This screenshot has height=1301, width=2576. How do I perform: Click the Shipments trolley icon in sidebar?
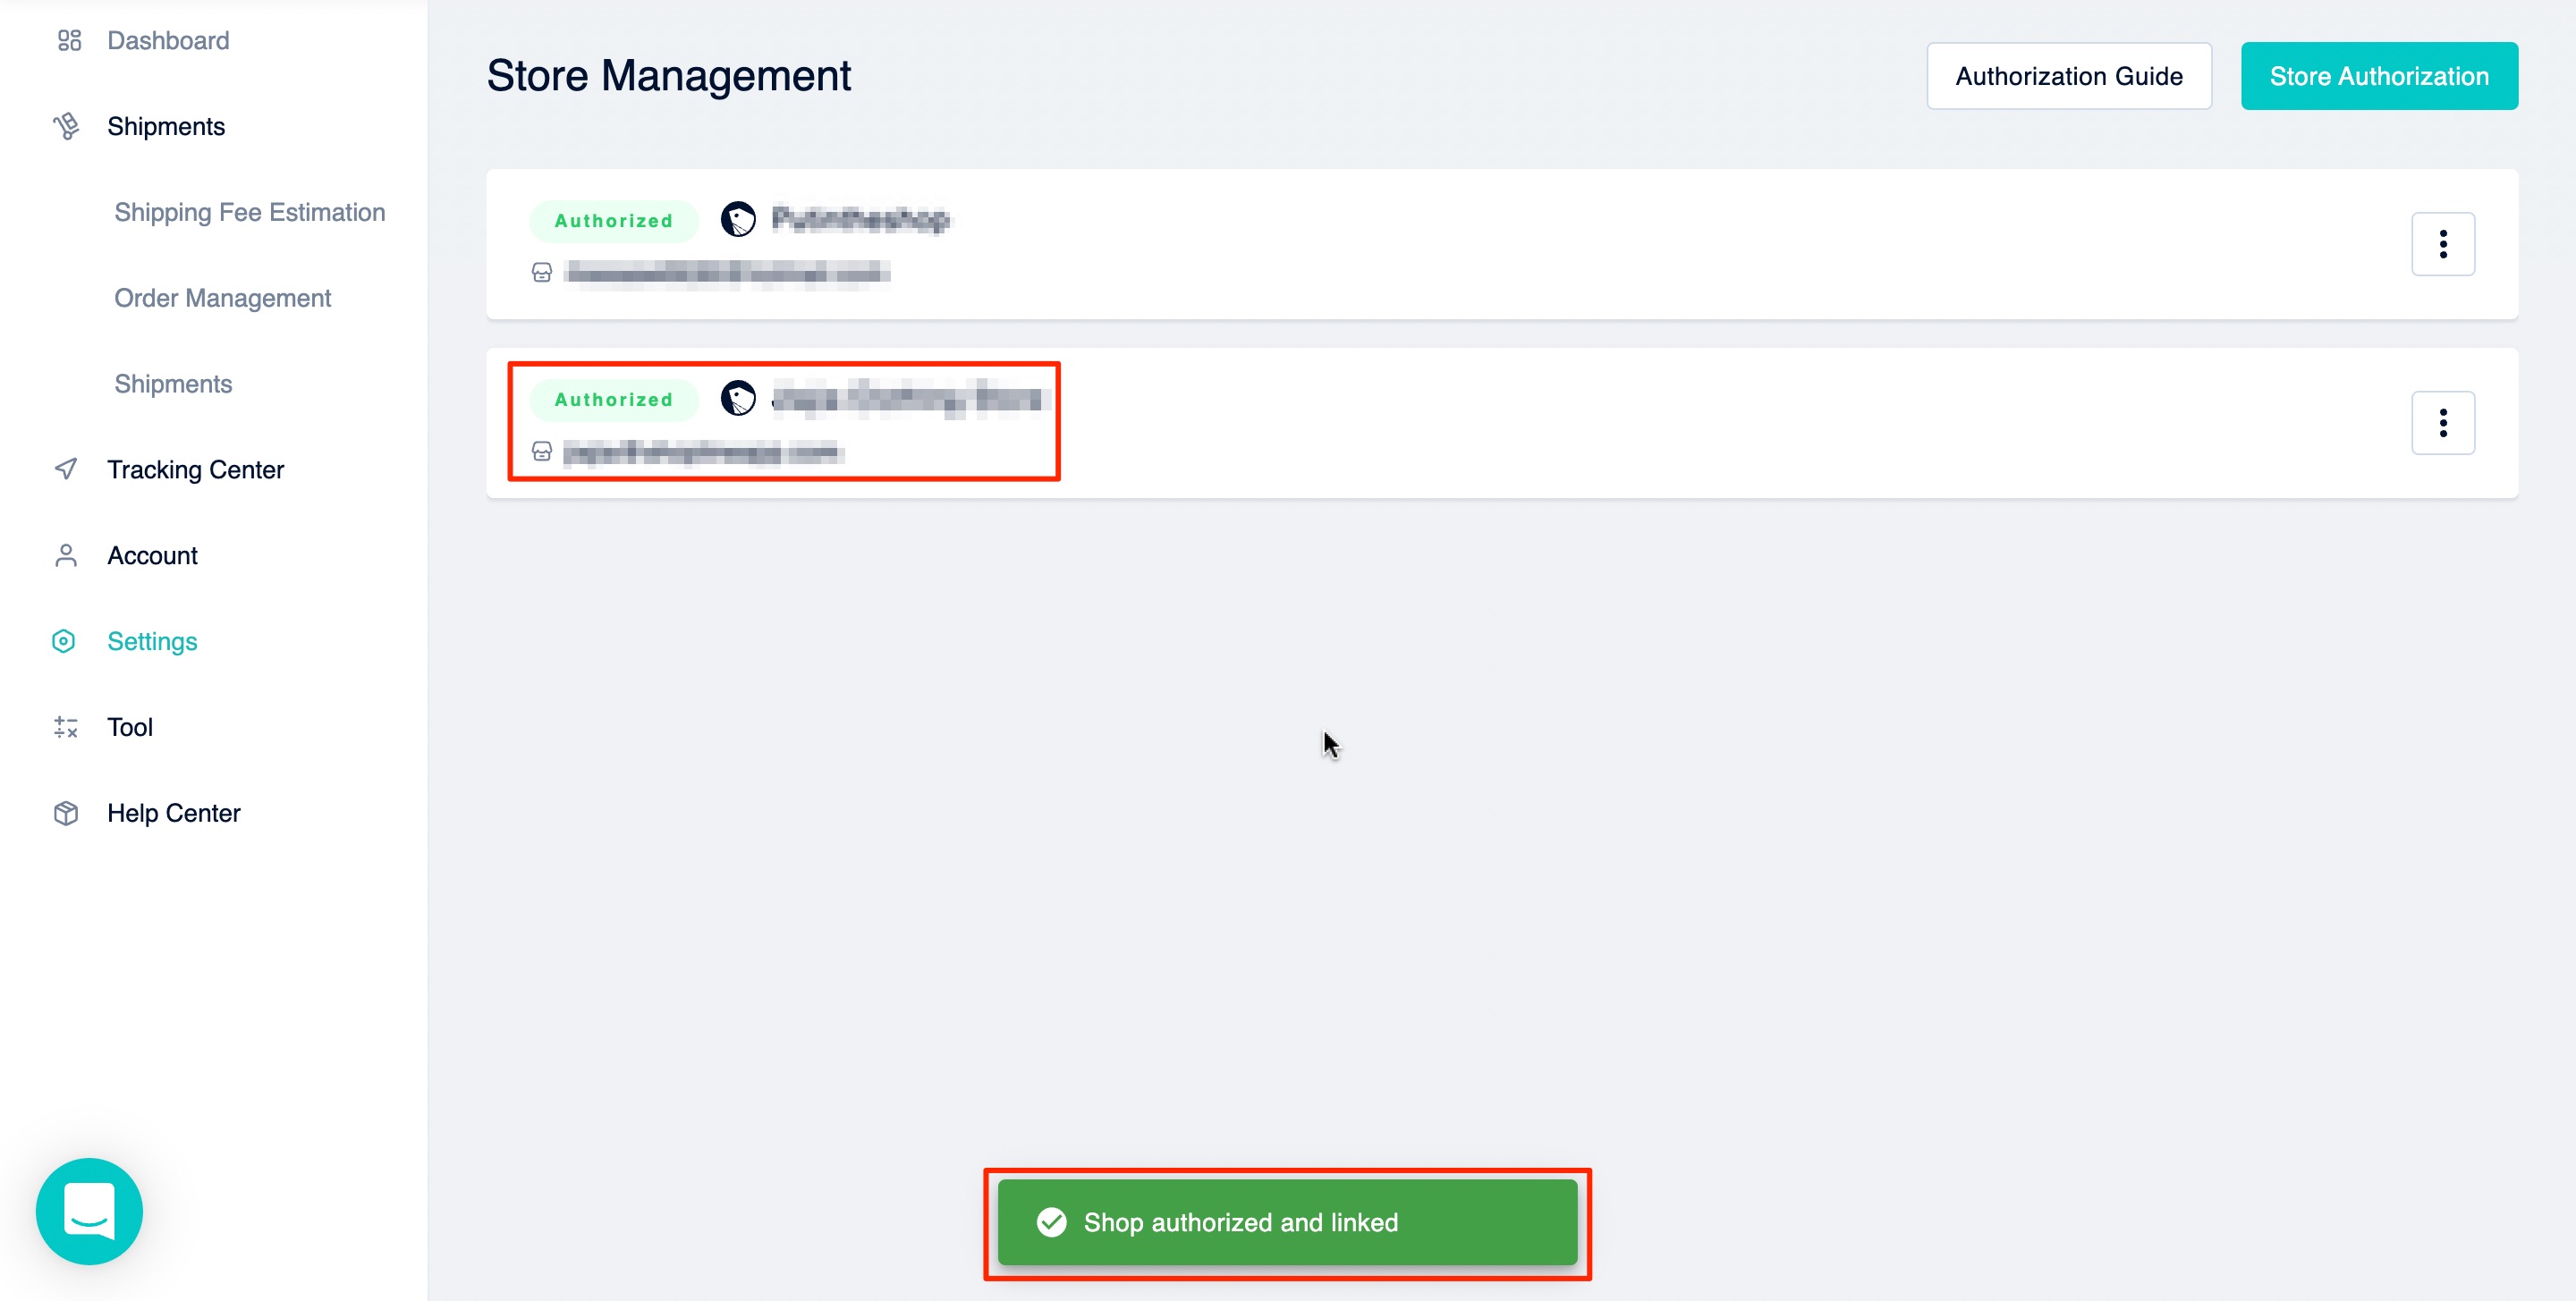[x=66, y=126]
